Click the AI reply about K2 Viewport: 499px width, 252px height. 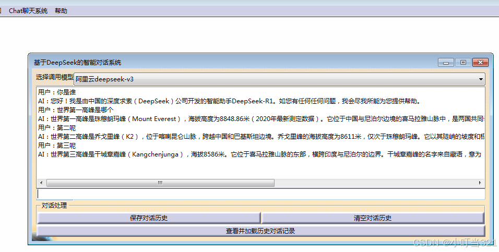(261, 137)
